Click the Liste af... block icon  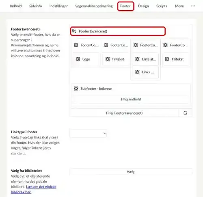pyautogui.click(x=137, y=59)
